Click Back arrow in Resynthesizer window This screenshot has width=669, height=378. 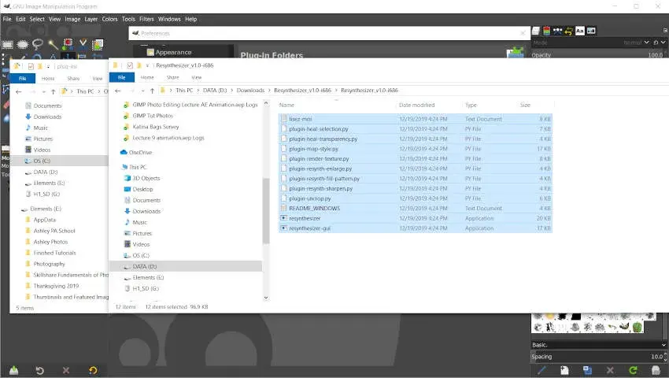click(x=118, y=91)
